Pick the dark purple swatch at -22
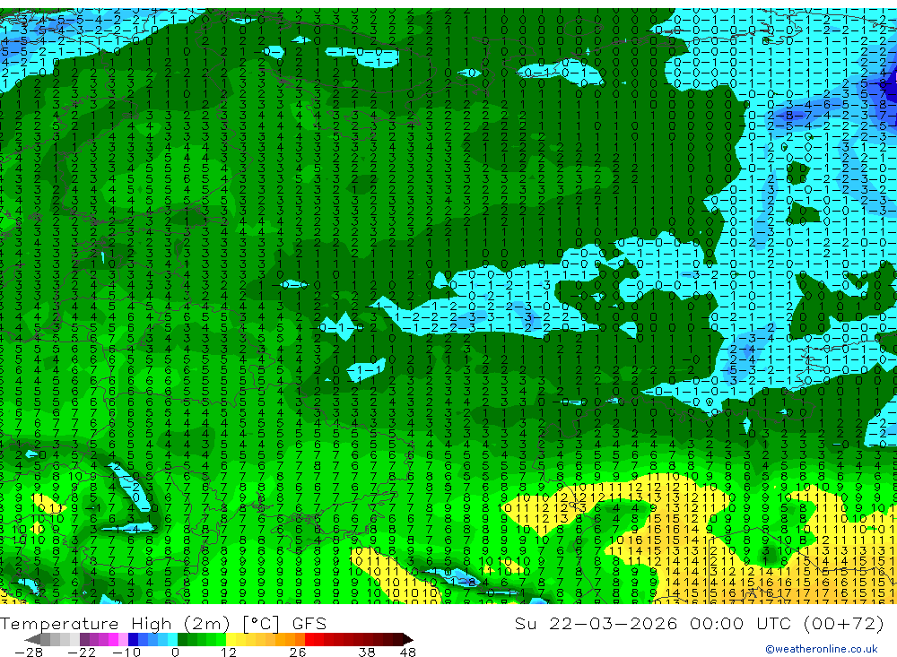Viewport: 897px width, 657px height. click(84, 639)
